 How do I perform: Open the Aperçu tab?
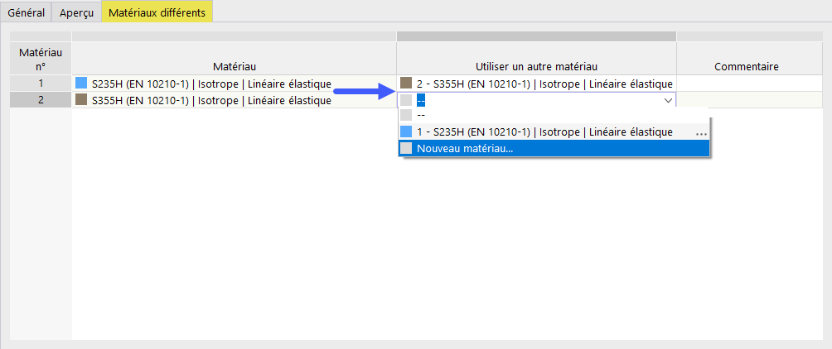coord(76,13)
